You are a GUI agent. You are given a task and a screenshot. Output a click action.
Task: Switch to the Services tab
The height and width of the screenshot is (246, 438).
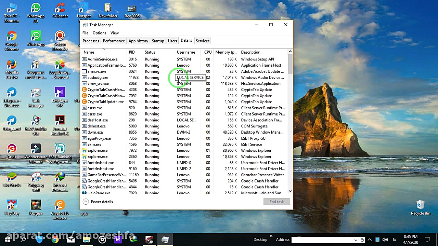(x=202, y=41)
